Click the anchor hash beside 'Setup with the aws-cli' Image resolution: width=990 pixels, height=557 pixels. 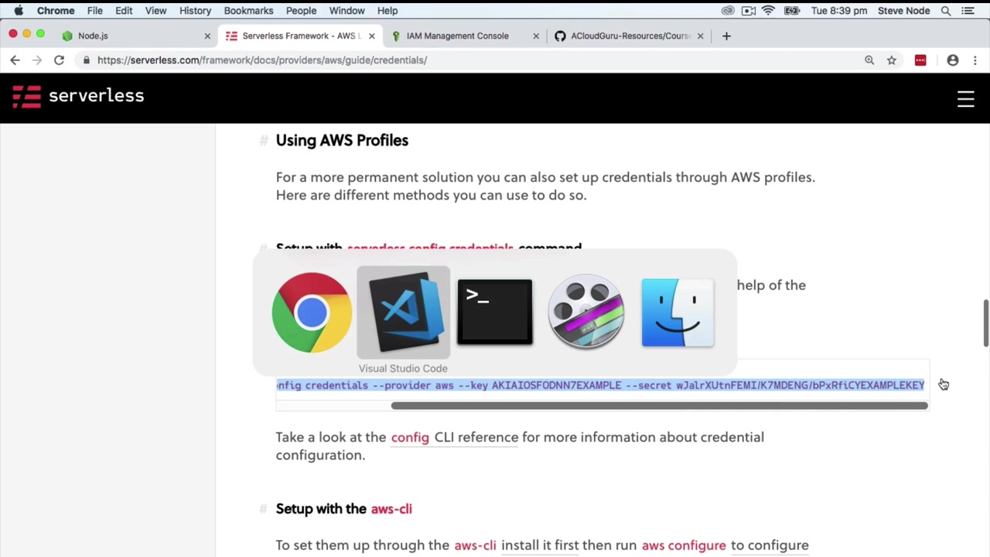[x=263, y=508]
